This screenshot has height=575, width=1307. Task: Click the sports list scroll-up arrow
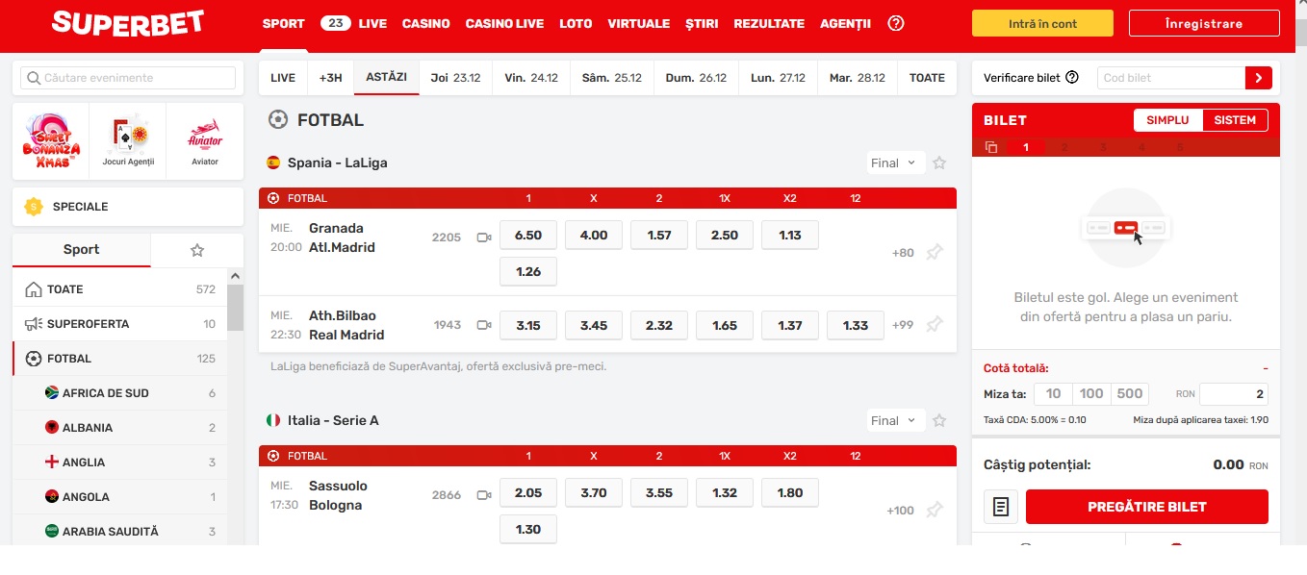tap(236, 276)
